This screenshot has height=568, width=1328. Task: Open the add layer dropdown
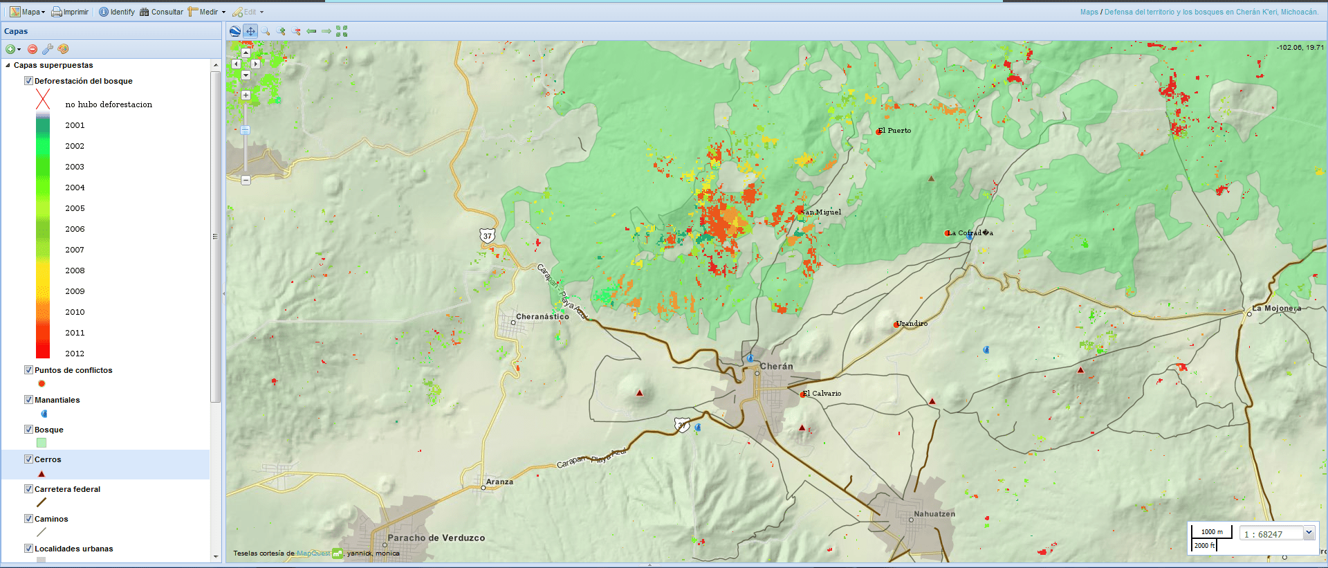click(13, 49)
